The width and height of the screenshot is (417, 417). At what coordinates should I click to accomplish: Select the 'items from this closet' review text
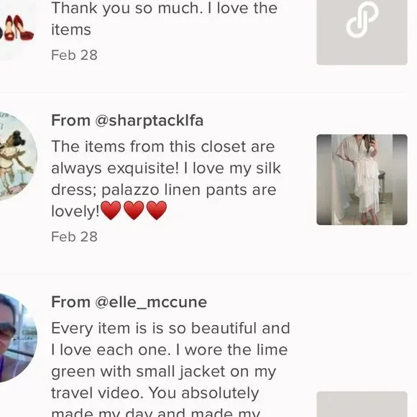[166, 179]
